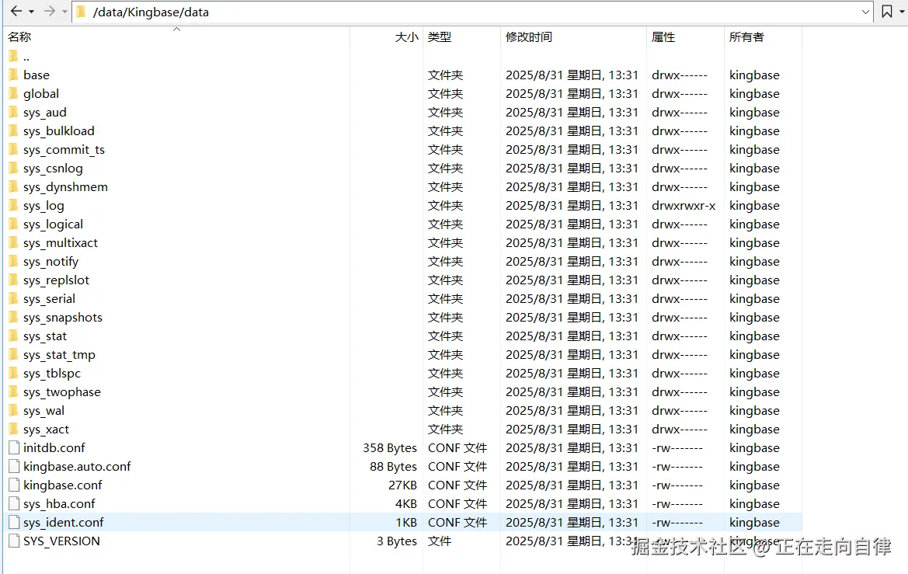Select the sys_bulkload folder icon
The height and width of the screenshot is (574, 908).
pyautogui.click(x=14, y=131)
